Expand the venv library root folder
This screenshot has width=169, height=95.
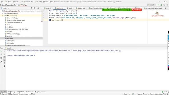pyautogui.click(x=3, y=16)
